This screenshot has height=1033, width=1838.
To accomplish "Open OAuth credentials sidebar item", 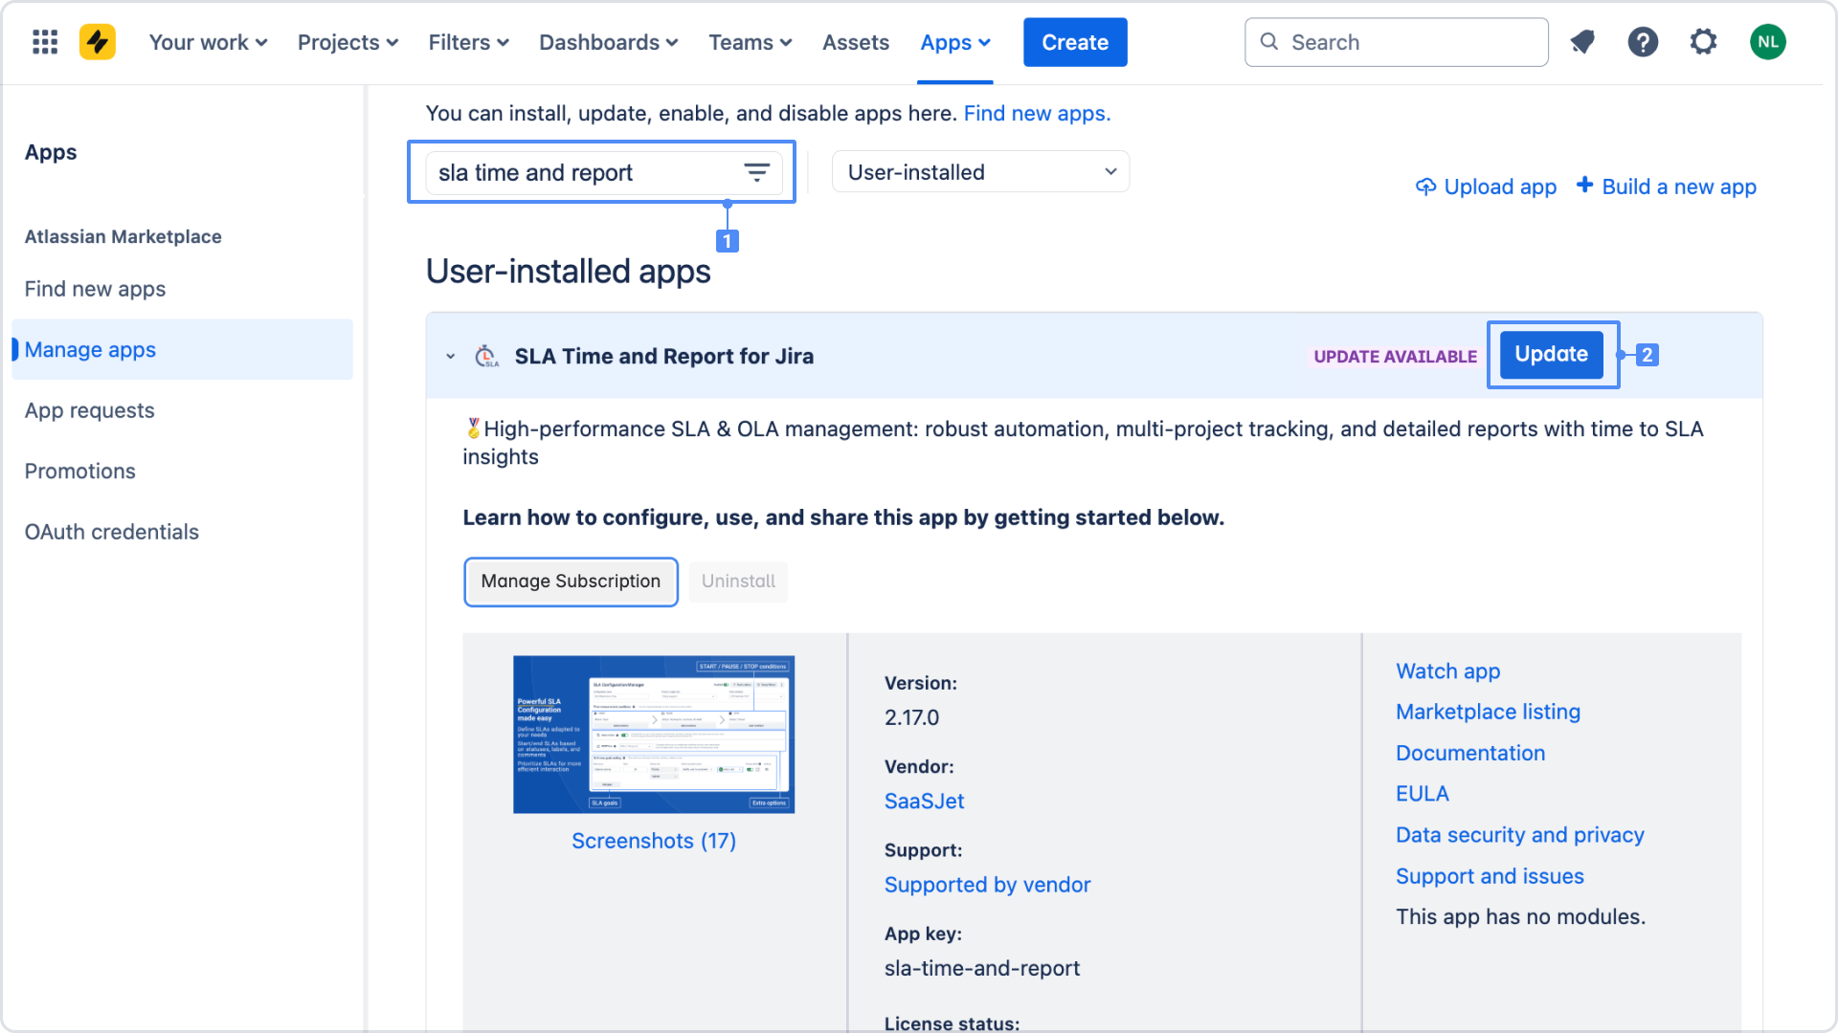I will 111,532.
